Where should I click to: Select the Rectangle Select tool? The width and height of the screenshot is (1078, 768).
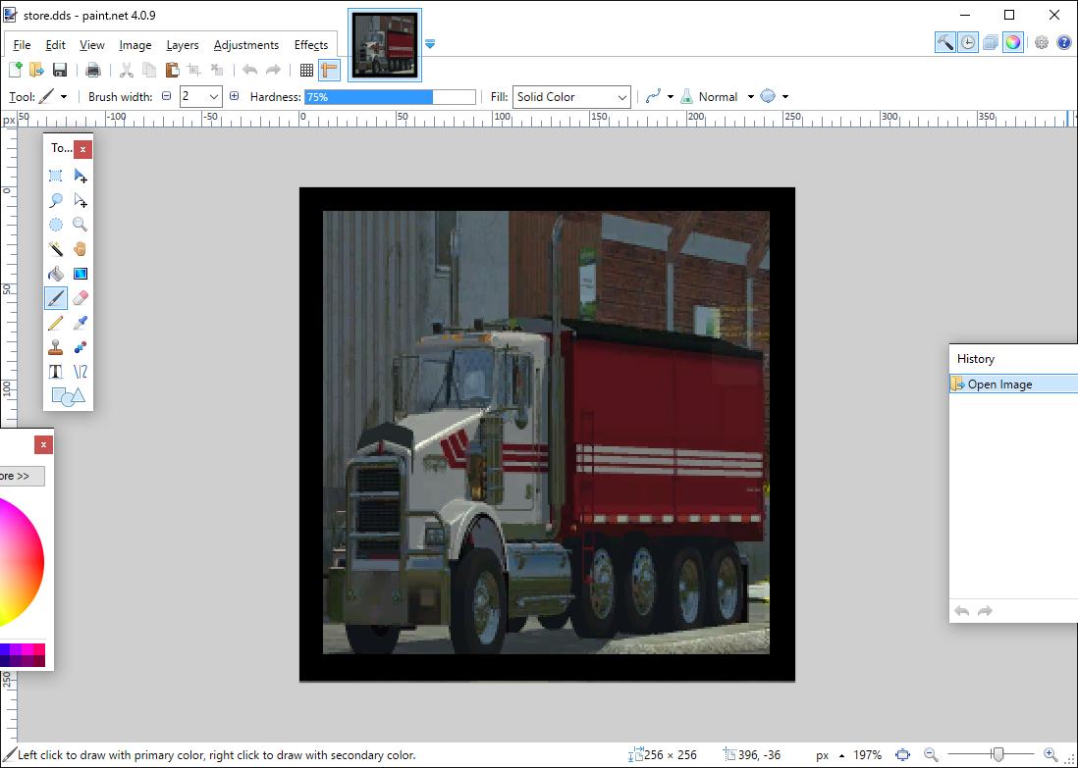coord(56,176)
